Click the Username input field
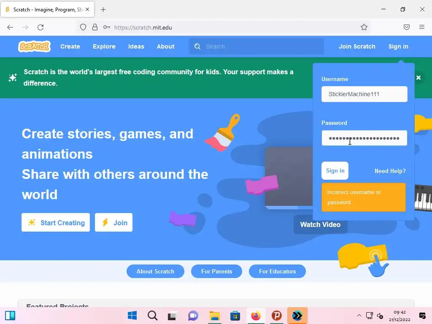Viewport: 432px width, 324px height. [x=364, y=94]
